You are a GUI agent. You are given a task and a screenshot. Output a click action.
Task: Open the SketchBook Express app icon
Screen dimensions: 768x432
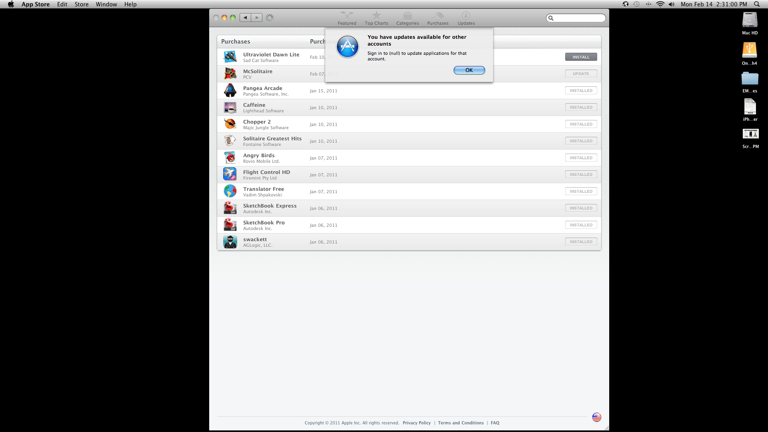pos(230,208)
